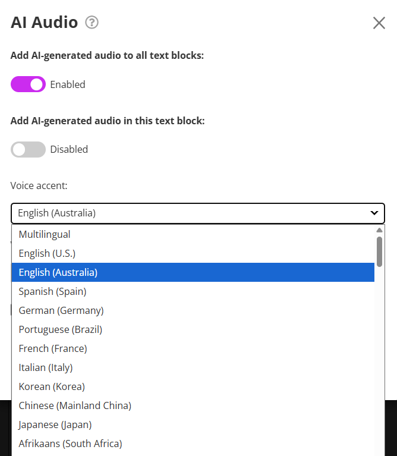This screenshot has height=456, width=397.
Task: Select the highlighted English (Australia) option
Action: coord(58,272)
